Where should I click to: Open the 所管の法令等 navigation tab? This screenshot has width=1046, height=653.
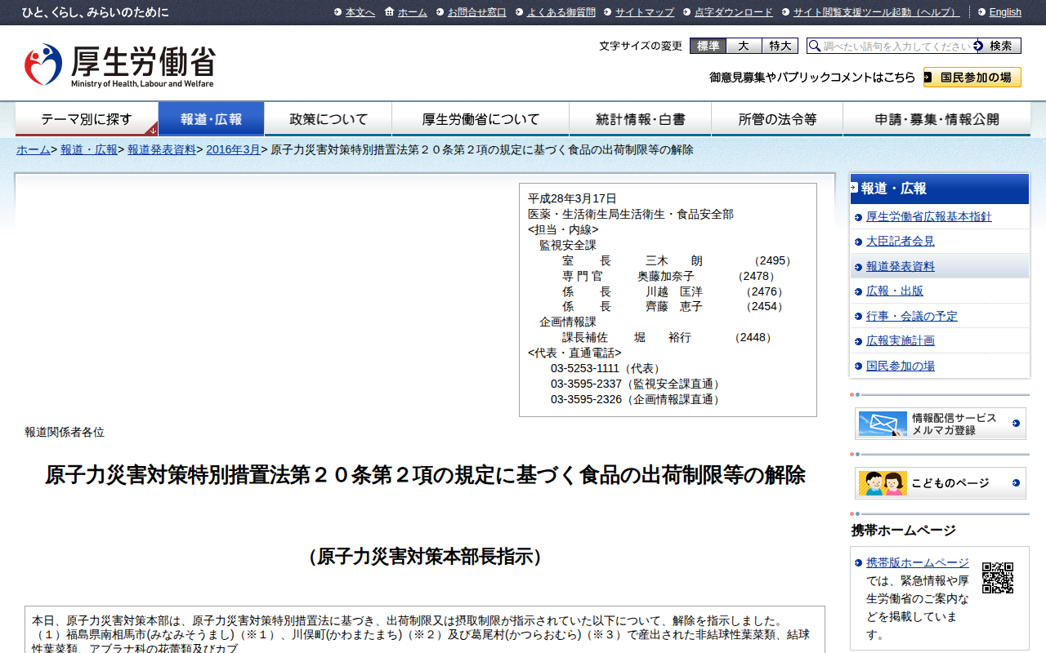[x=777, y=119]
